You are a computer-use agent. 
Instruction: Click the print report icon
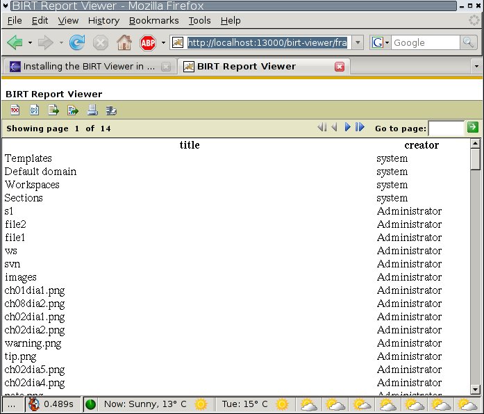click(92, 110)
